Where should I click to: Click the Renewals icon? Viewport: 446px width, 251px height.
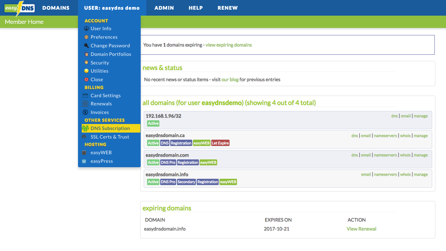click(x=85, y=104)
